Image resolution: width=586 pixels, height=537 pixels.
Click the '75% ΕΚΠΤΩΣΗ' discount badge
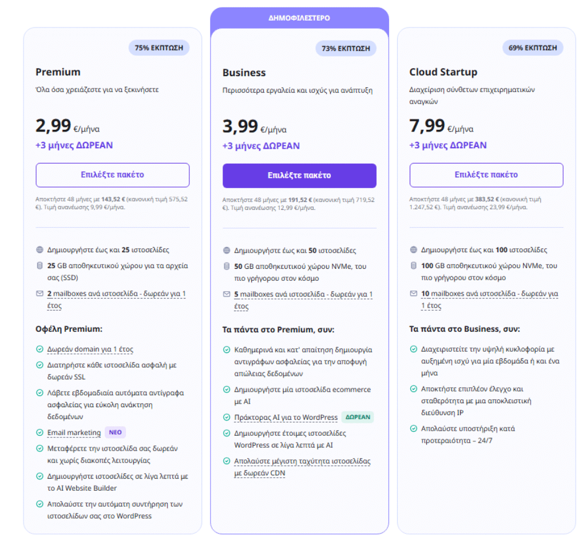tap(159, 48)
